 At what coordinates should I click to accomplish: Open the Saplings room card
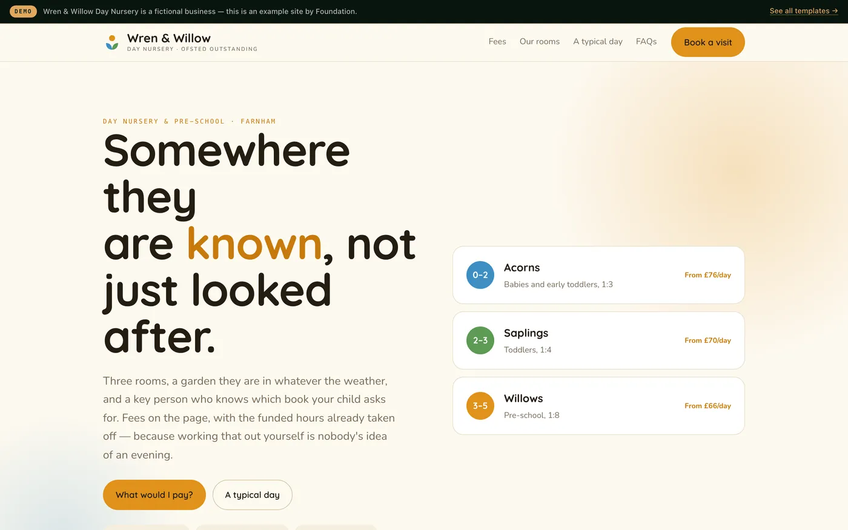[598, 340]
